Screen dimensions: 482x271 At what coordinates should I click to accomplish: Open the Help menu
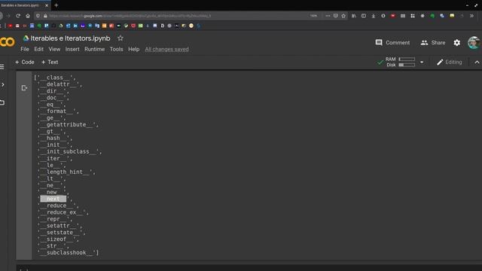134,49
